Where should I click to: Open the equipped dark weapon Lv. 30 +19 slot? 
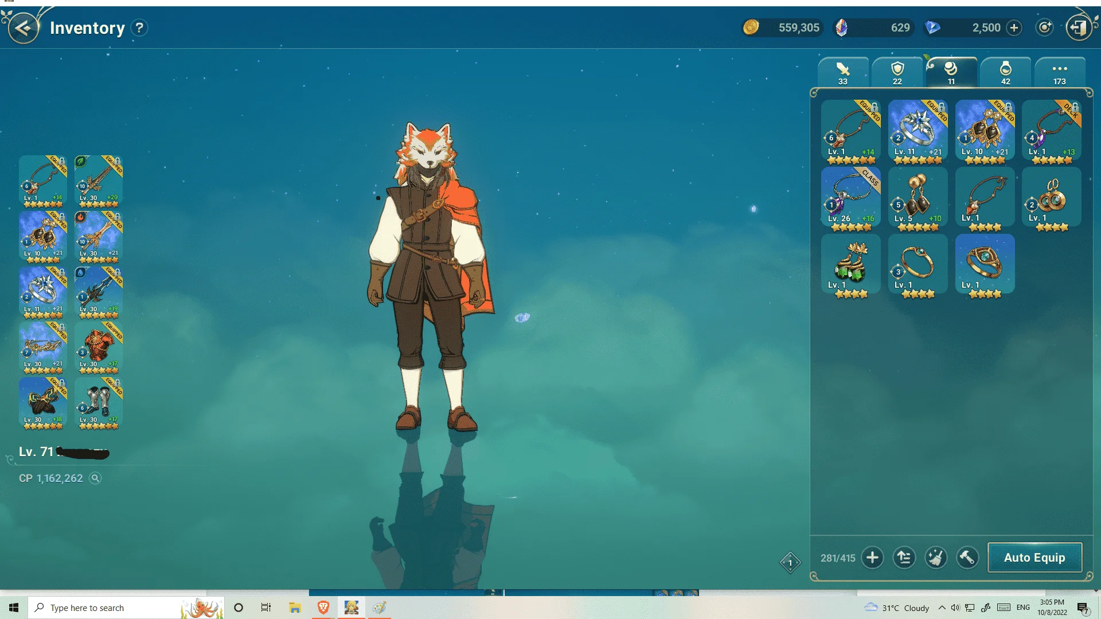pyautogui.click(x=99, y=292)
